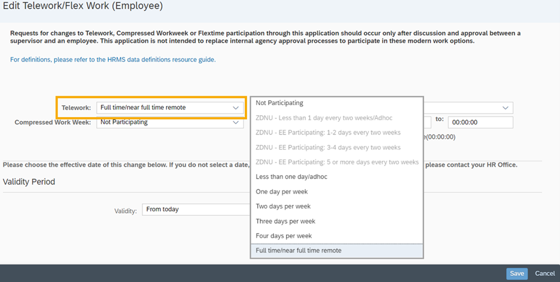Screen dimensions: 560x282
Task: Pick "Two days per week" option
Action: [x=283, y=206]
